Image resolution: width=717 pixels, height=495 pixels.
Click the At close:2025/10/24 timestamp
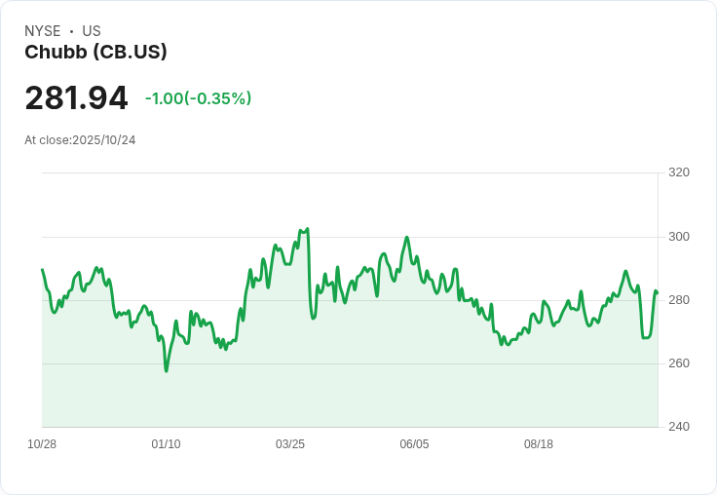coord(80,140)
